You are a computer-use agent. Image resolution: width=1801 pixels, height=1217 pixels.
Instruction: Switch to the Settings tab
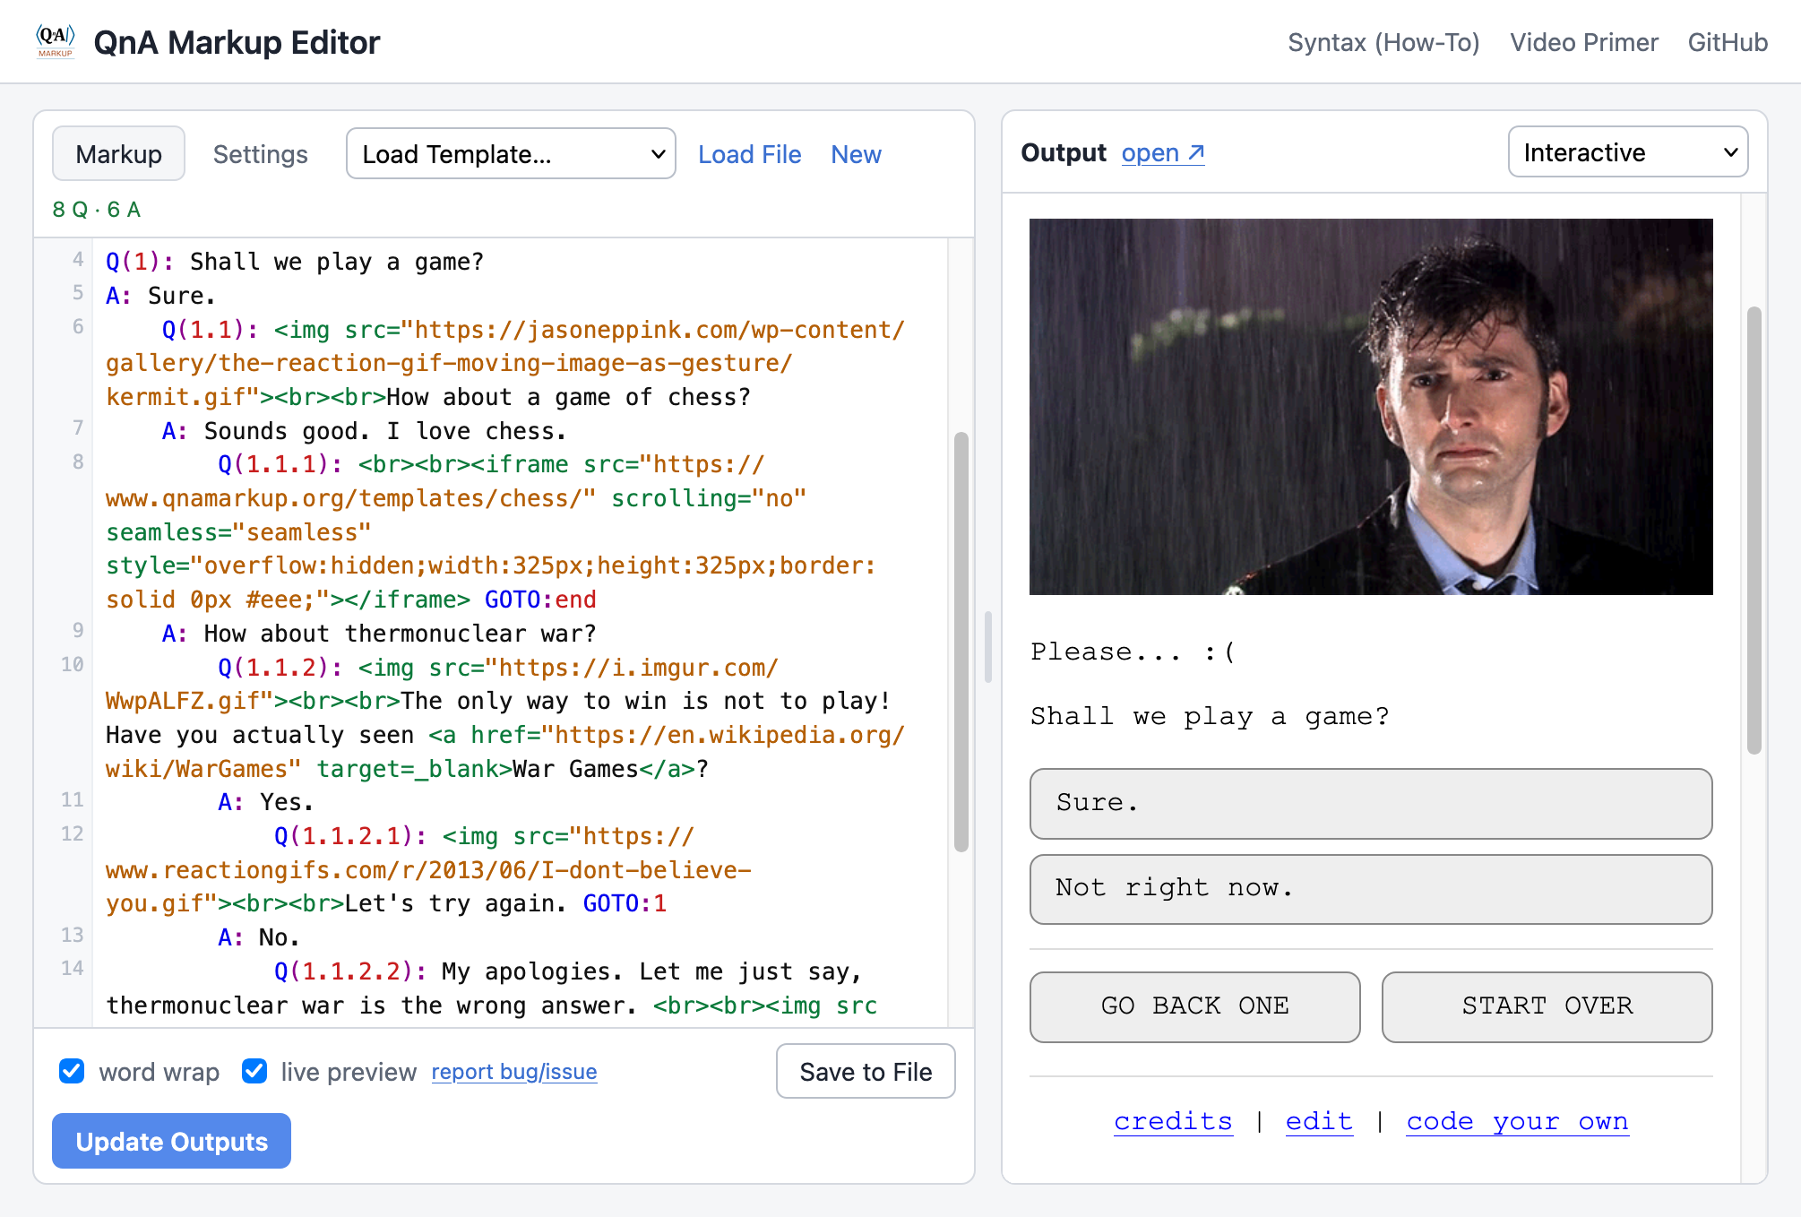[x=260, y=154]
